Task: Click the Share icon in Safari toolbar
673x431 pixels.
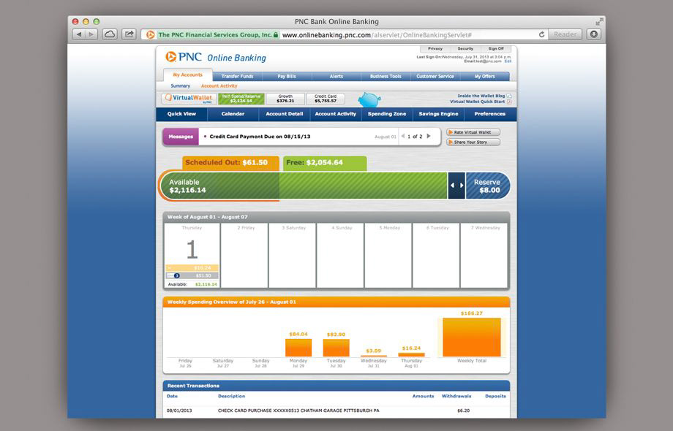Action: tap(129, 34)
